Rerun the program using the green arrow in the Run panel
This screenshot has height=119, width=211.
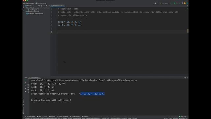tap(25, 80)
